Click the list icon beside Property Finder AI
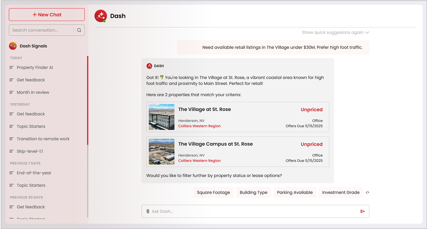This screenshot has height=229, width=427. (x=12, y=67)
